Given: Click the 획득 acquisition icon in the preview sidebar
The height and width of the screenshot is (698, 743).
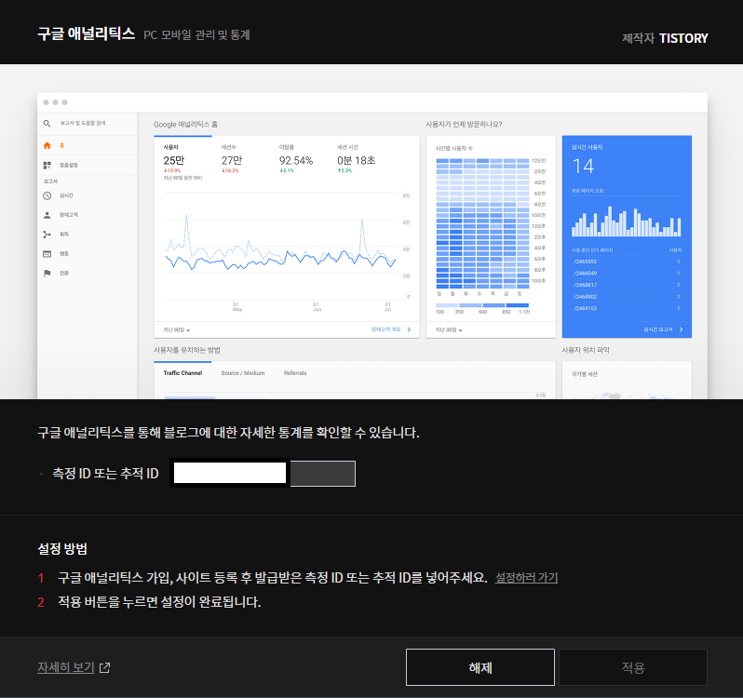Looking at the screenshot, I should (47, 235).
